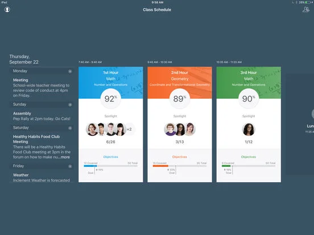The width and height of the screenshot is (314, 235).
Task: Dismiss the Sunday announcement
Action: pos(70,104)
